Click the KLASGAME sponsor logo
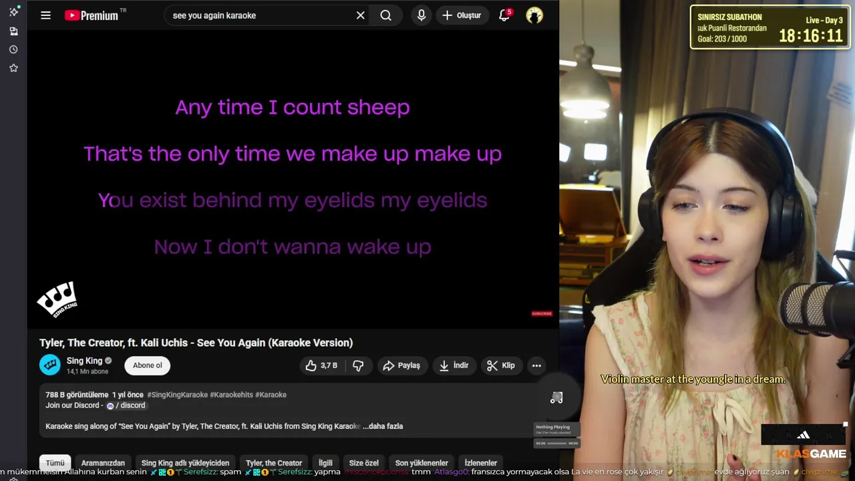Viewport: 855px width, 481px height. [x=812, y=454]
